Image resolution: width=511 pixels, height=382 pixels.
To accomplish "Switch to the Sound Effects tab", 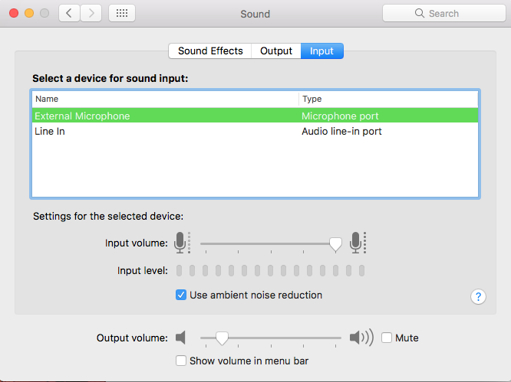I will [210, 51].
